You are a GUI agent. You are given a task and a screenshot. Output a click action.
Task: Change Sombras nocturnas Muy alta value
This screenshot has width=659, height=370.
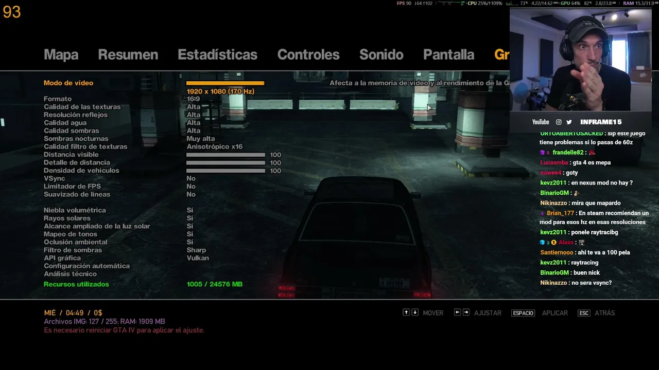[201, 139]
